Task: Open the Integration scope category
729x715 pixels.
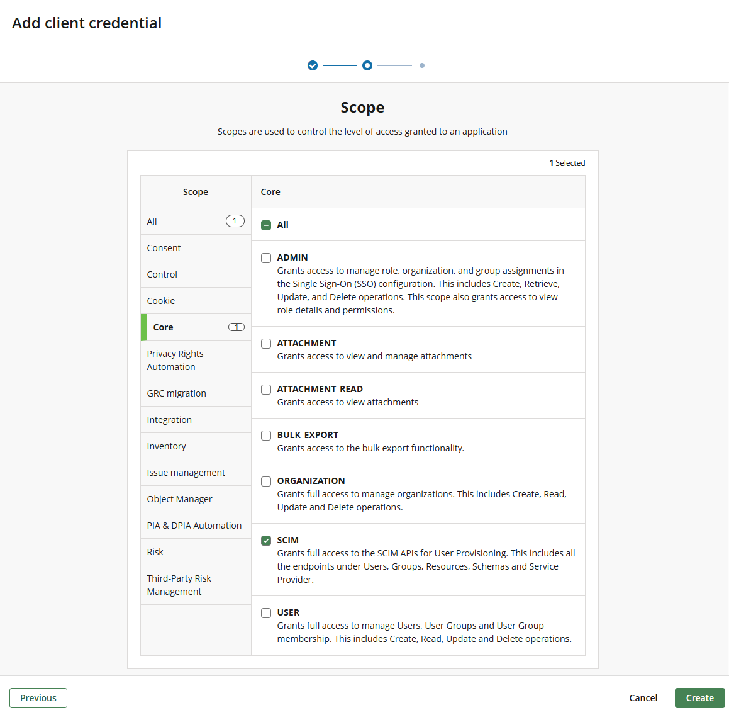Action: tap(195, 420)
